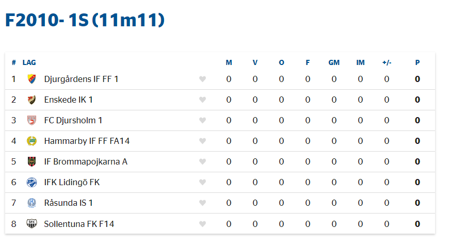Open the Råsunda IS 1 team link
The height and width of the screenshot is (245, 449).
pyautogui.click(x=69, y=203)
